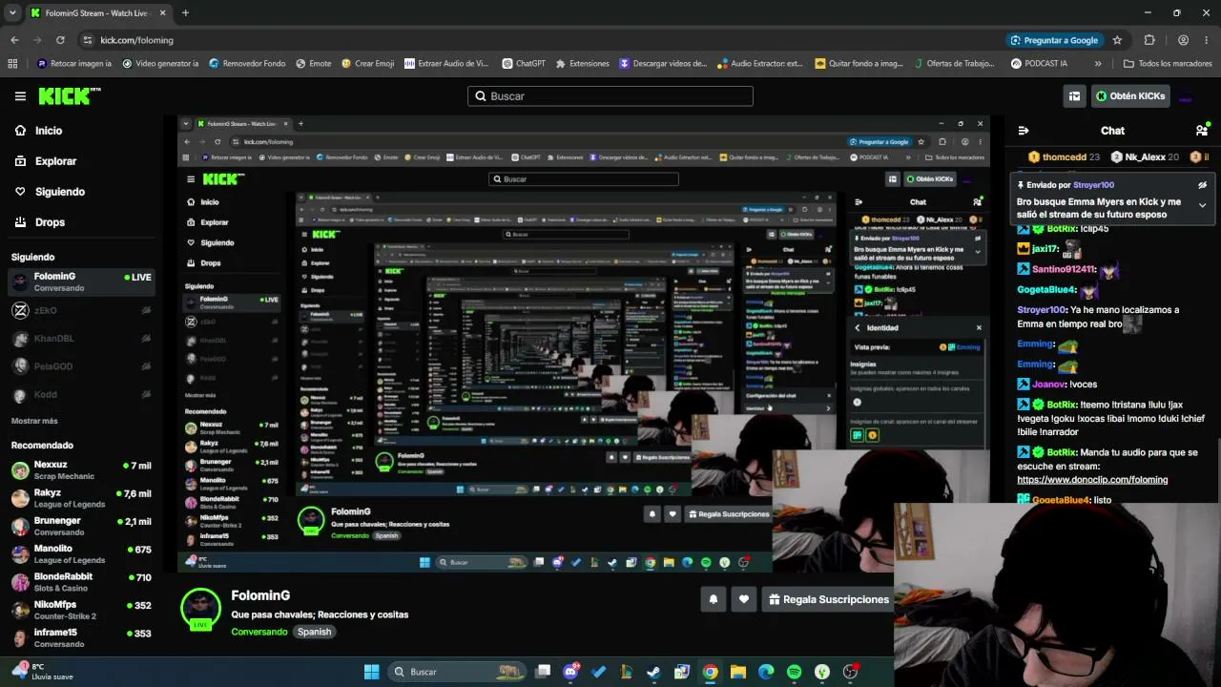
Task: Toggle notifications bell for FolominG
Action: pyautogui.click(x=713, y=599)
